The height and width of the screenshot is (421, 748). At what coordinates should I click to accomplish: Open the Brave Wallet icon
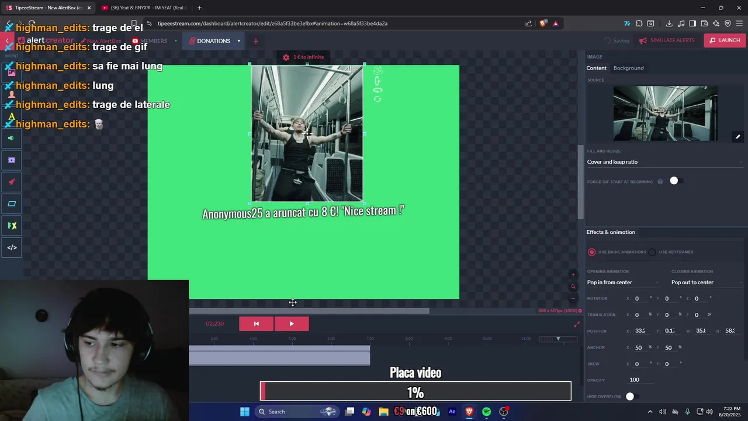pos(704,23)
